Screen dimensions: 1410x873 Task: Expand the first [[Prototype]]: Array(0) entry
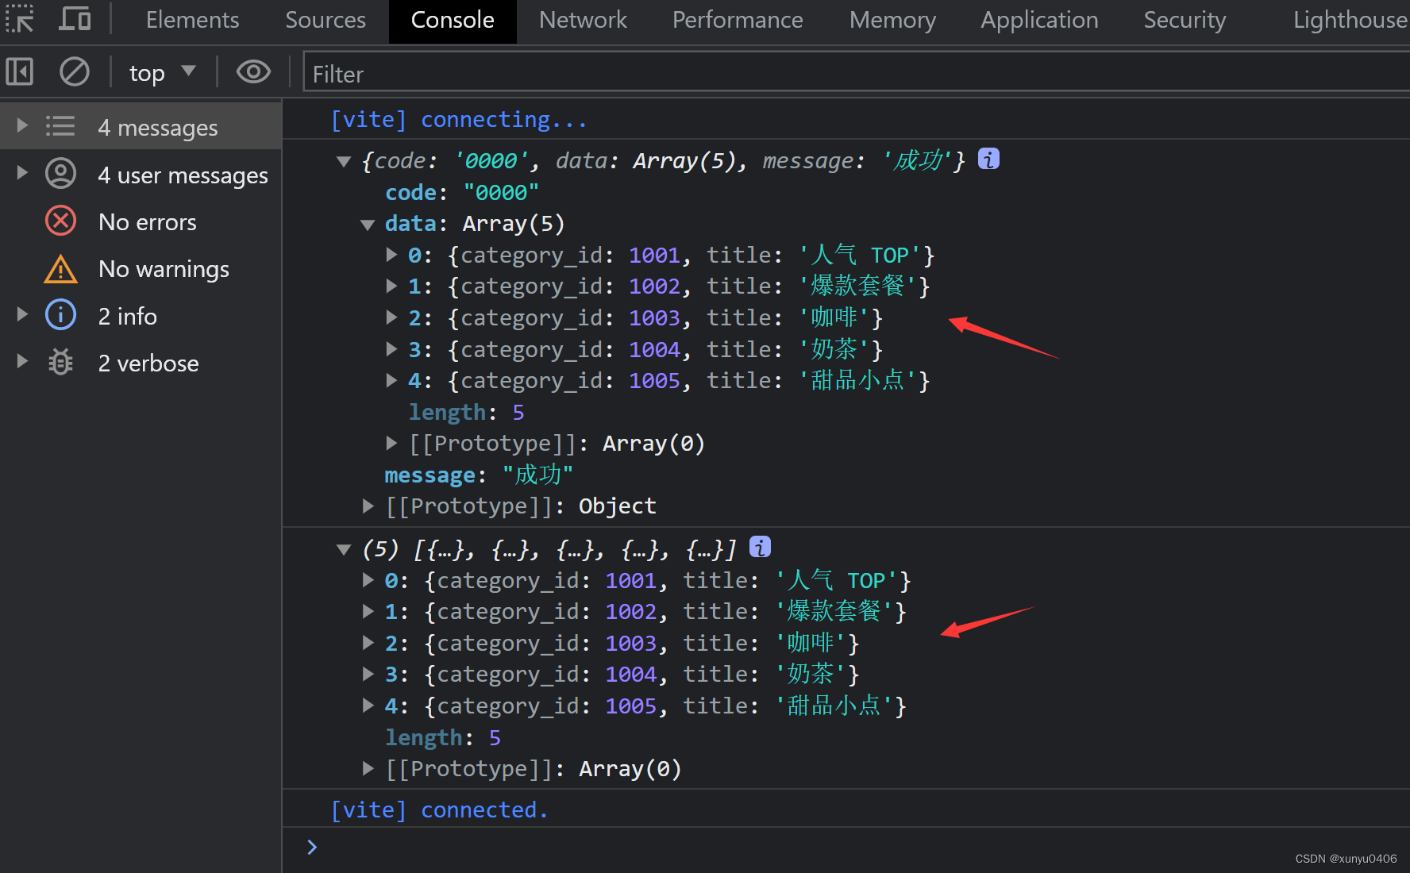391,443
